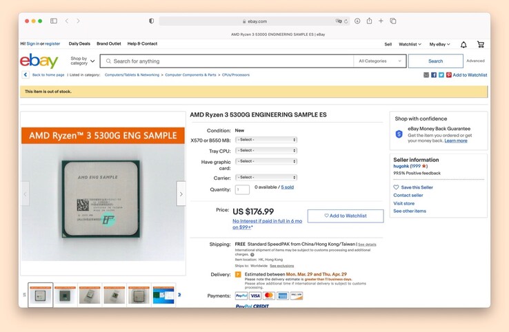Expand Watchlist menu
Image resolution: width=509 pixels, height=332 pixels.
[x=410, y=44]
